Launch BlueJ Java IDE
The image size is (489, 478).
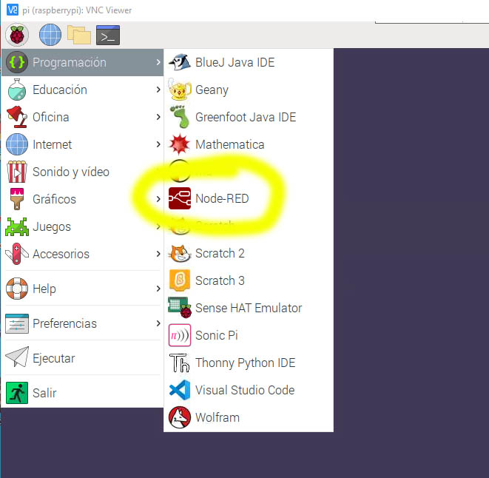pyautogui.click(x=249, y=62)
